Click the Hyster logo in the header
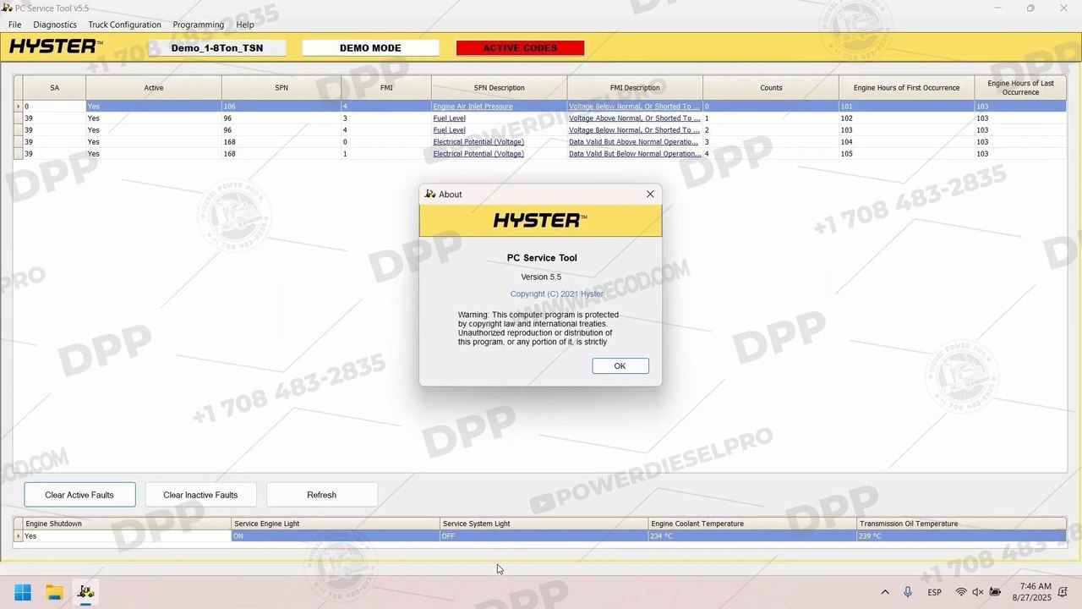 (x=56, y=47)
